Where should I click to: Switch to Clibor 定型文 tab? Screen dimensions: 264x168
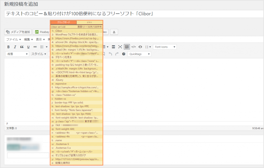(89, 22)
